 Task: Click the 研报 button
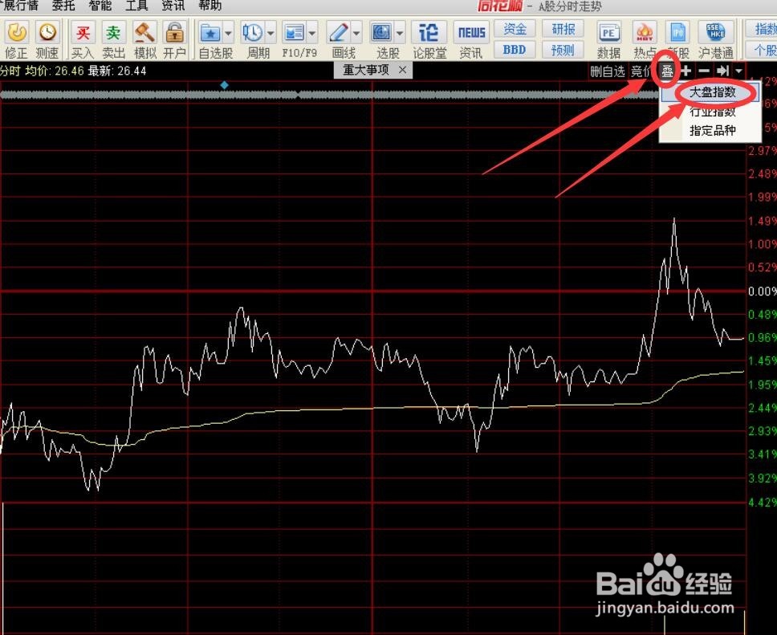pos(563,29)
